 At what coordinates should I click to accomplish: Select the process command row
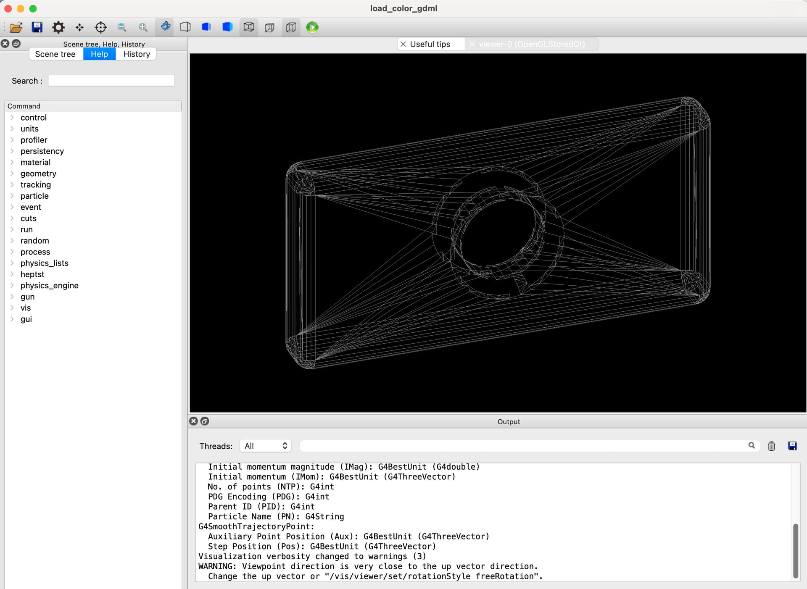click(x=93, y=252)
